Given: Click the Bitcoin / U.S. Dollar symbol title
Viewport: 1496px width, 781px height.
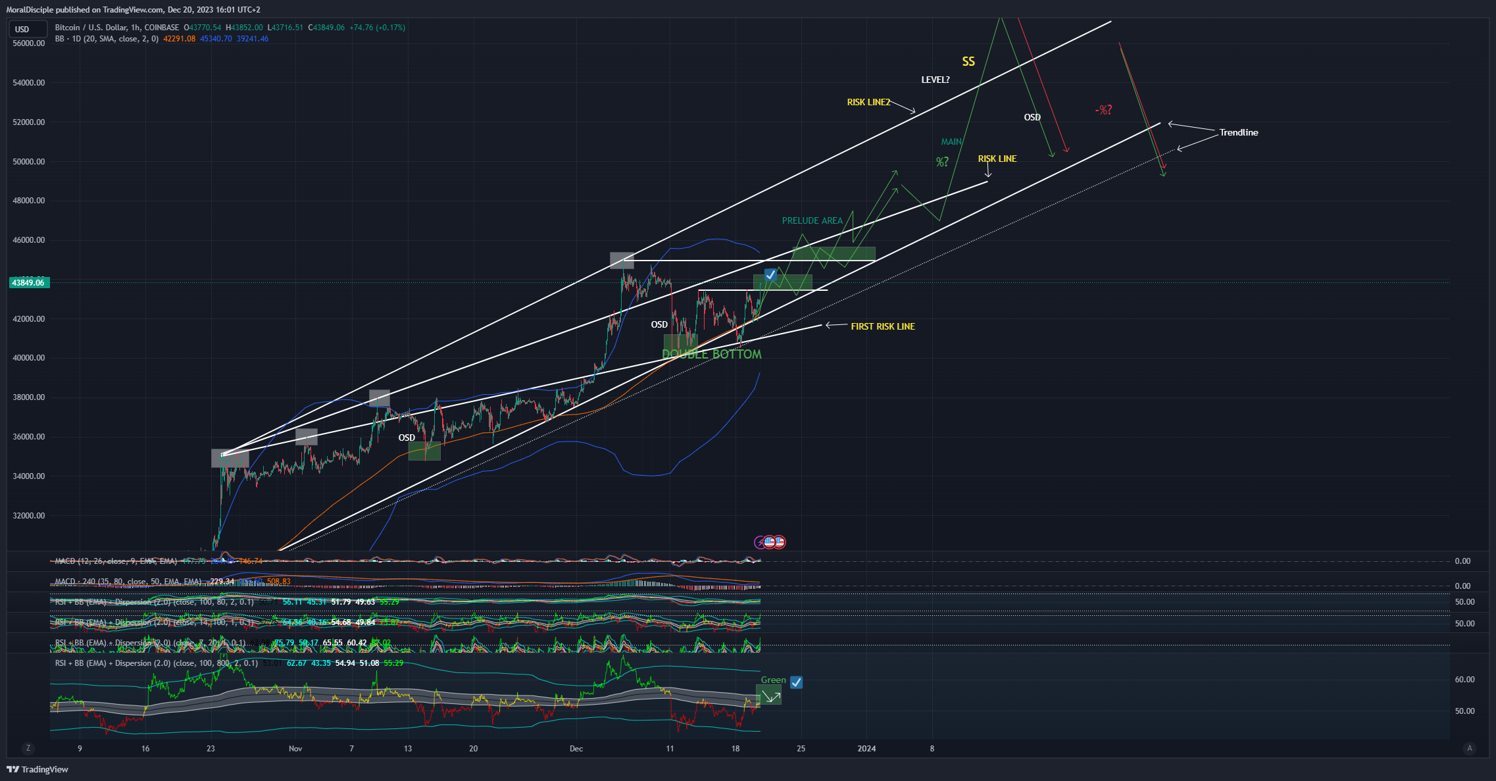Looking at the screenshot, I should [x=117, y=28].
